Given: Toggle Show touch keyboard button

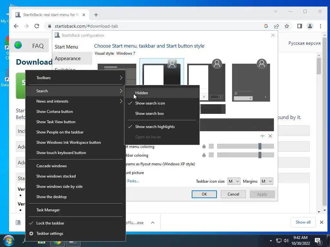Looking at the screenshot, I should [76, 153].
